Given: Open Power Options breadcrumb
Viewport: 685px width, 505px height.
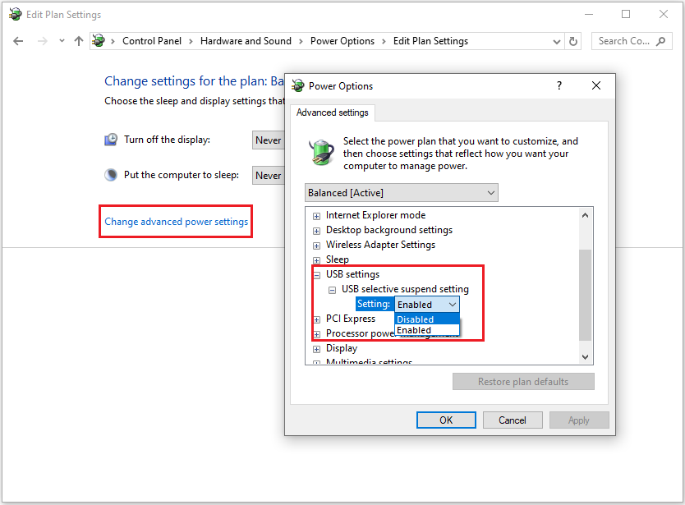Looking at the screenshot, I should pyautogui.click(x=342, y=41).
